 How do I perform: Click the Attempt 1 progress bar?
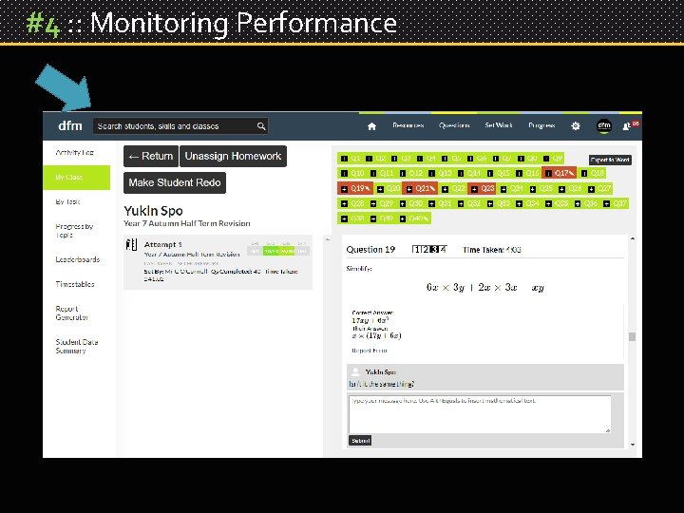[278, 251]
